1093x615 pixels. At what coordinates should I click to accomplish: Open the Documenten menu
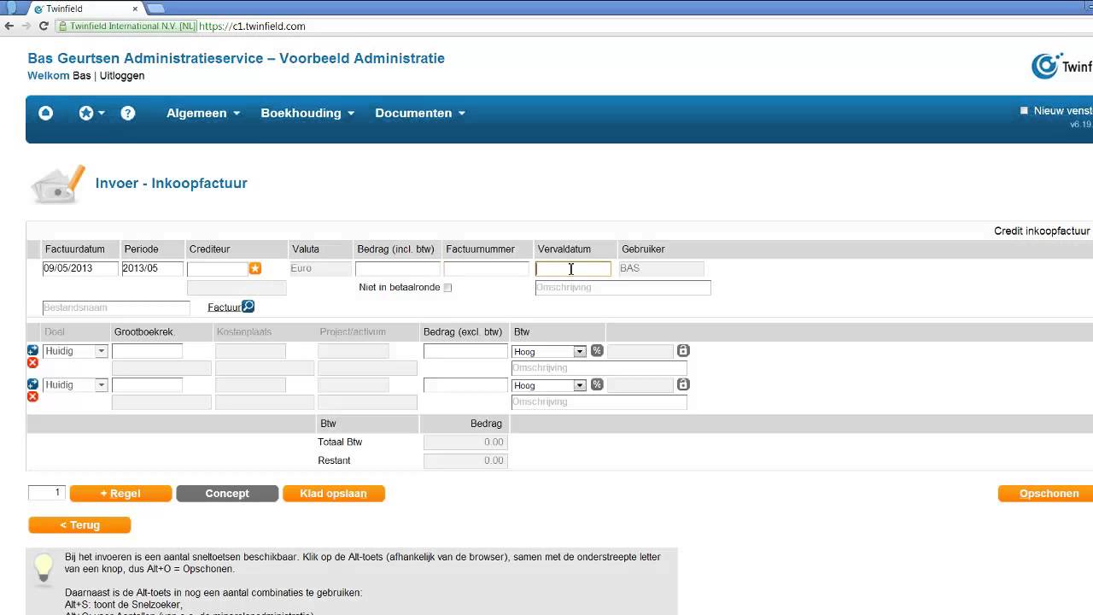click(420, 113)
